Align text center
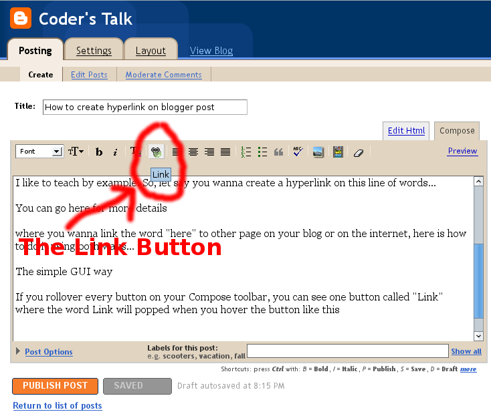The width and height of the screenshot is (491, 416). point(193,152)
